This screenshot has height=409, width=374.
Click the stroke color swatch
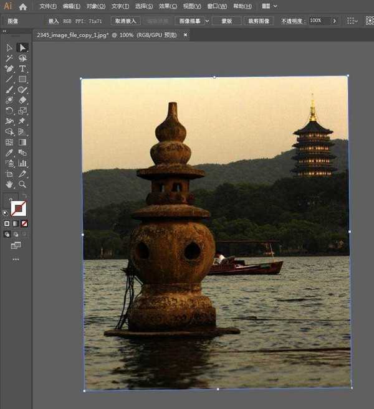point(19,209)
